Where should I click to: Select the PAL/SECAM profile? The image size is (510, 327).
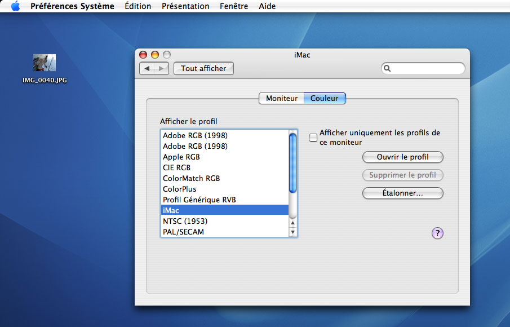[225, 232]
